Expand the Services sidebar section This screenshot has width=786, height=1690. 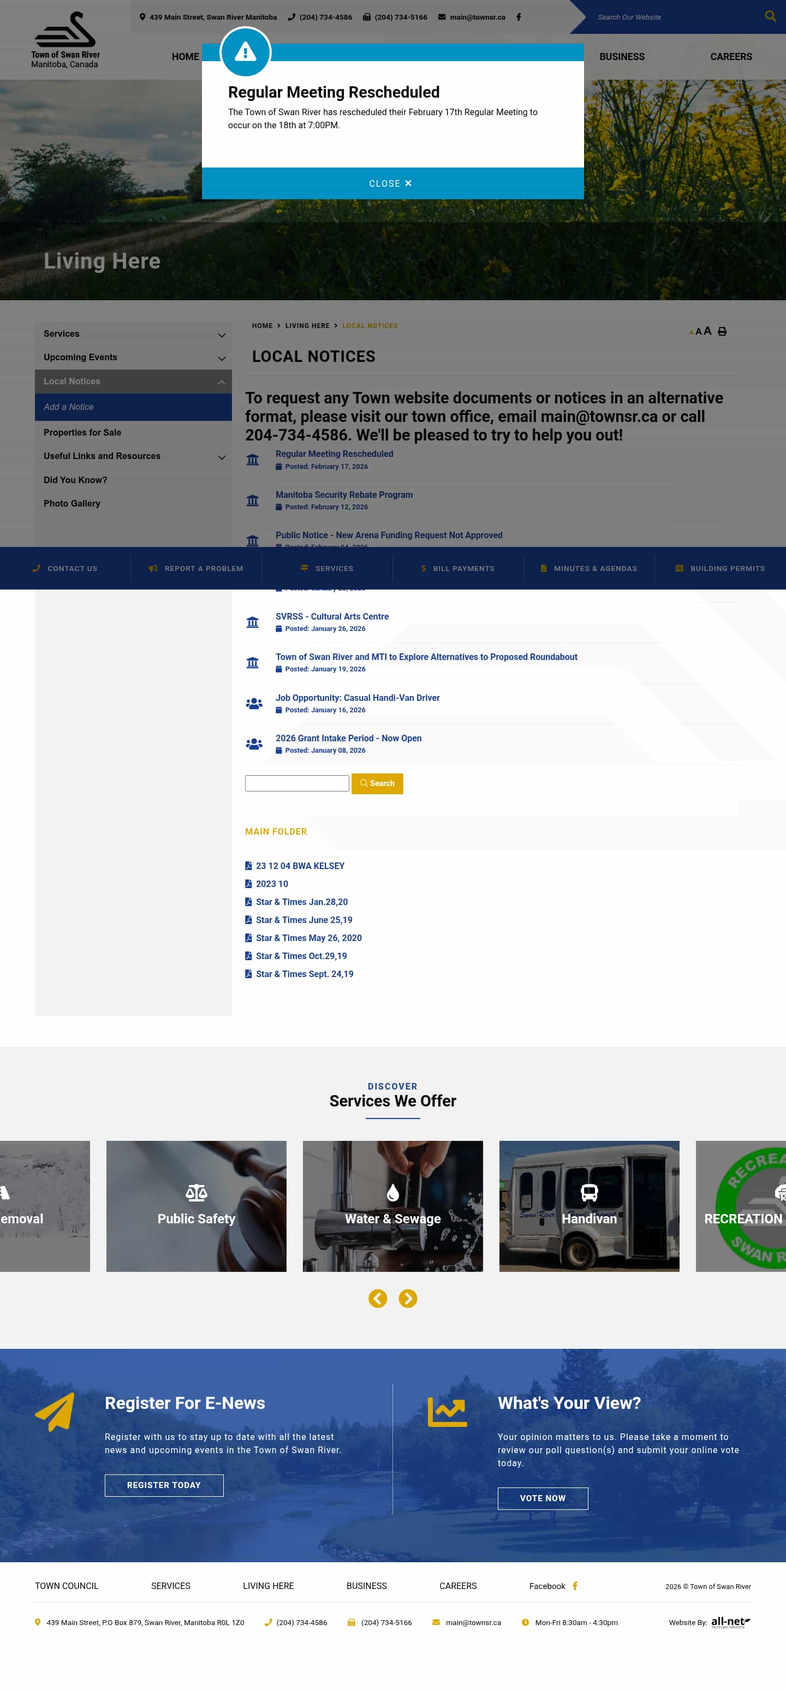point(222,335)
